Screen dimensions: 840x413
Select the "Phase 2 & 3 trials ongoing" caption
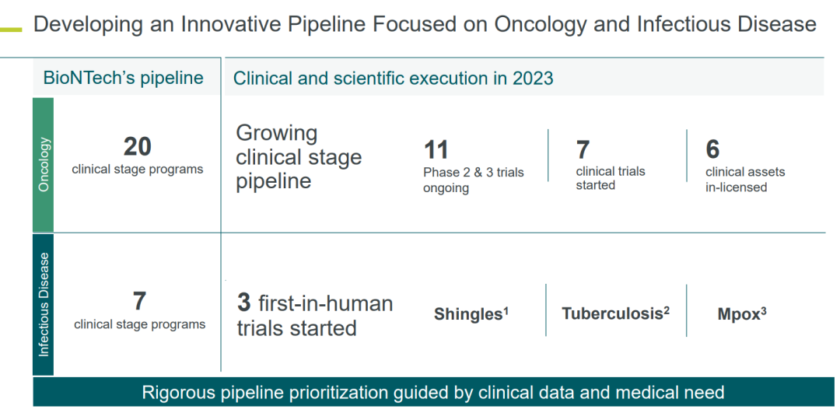pyautogui.click(x=473, y=180)
